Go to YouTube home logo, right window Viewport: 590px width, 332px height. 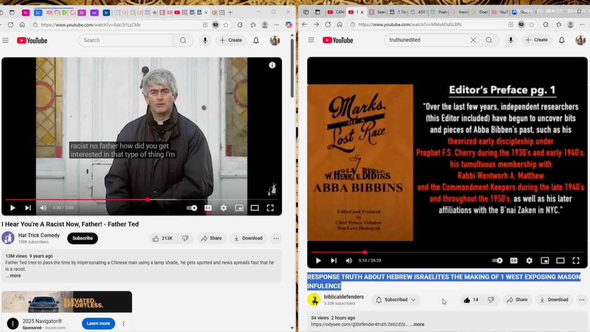point(338,40)
